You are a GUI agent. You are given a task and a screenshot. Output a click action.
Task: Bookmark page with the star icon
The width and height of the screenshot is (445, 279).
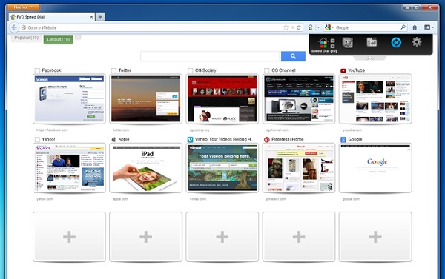286,27
